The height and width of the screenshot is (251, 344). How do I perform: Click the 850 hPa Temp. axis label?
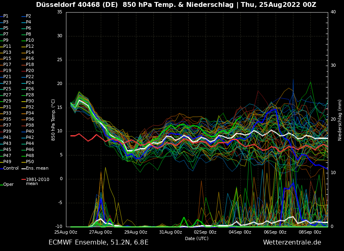pyautogui.click(x=53, y=119)
